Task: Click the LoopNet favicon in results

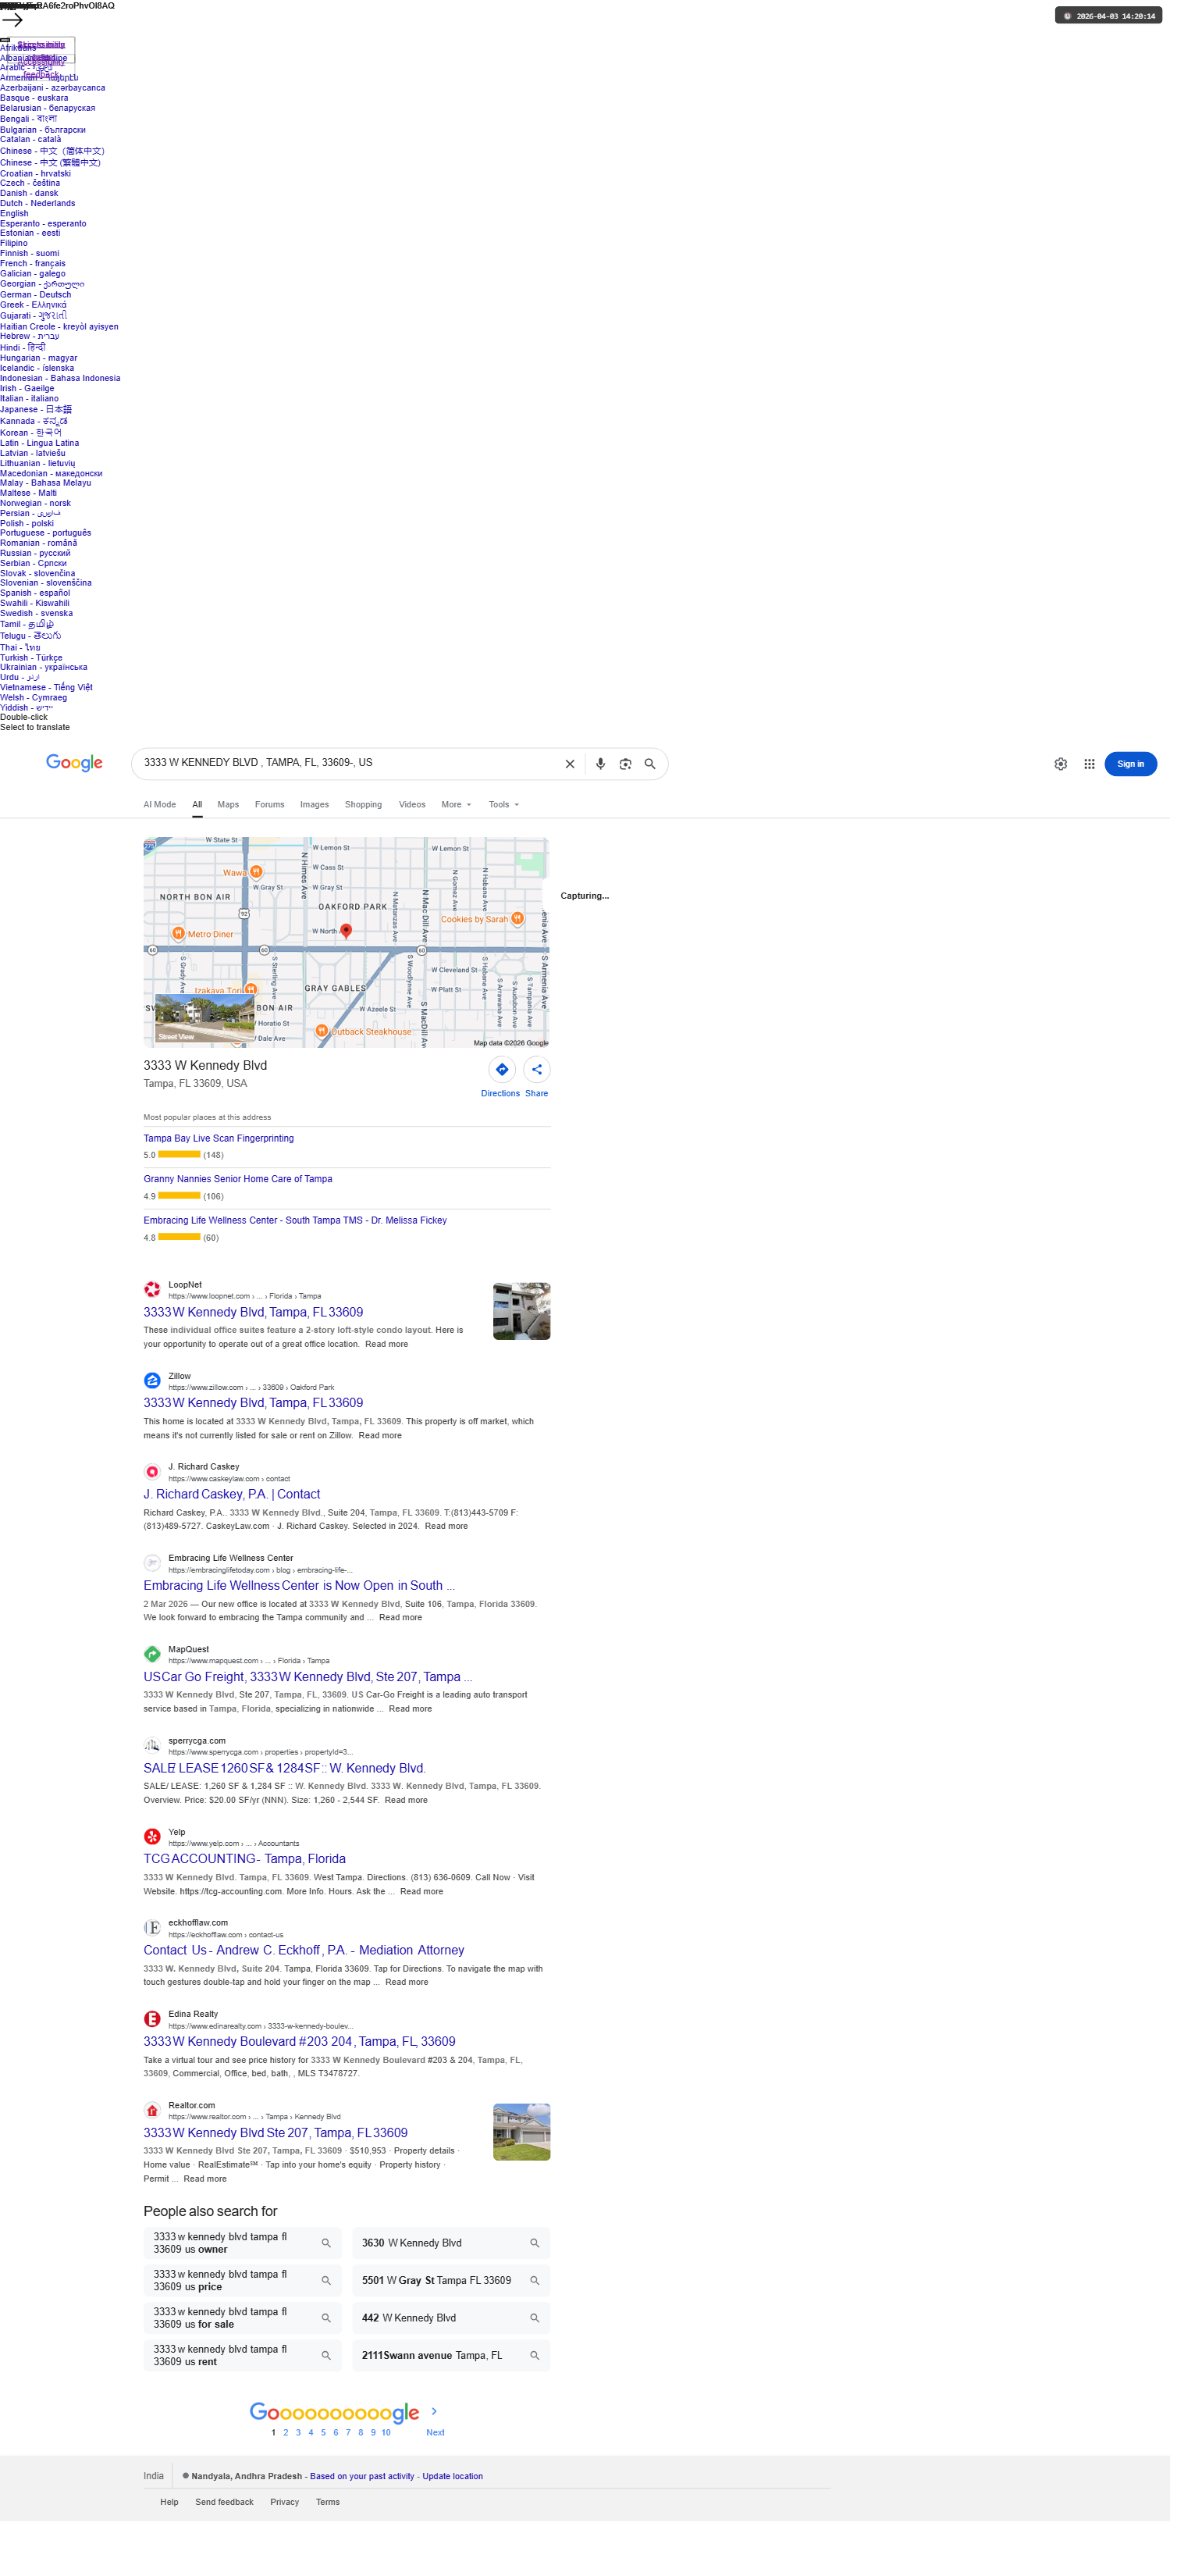Action: 152,1290
